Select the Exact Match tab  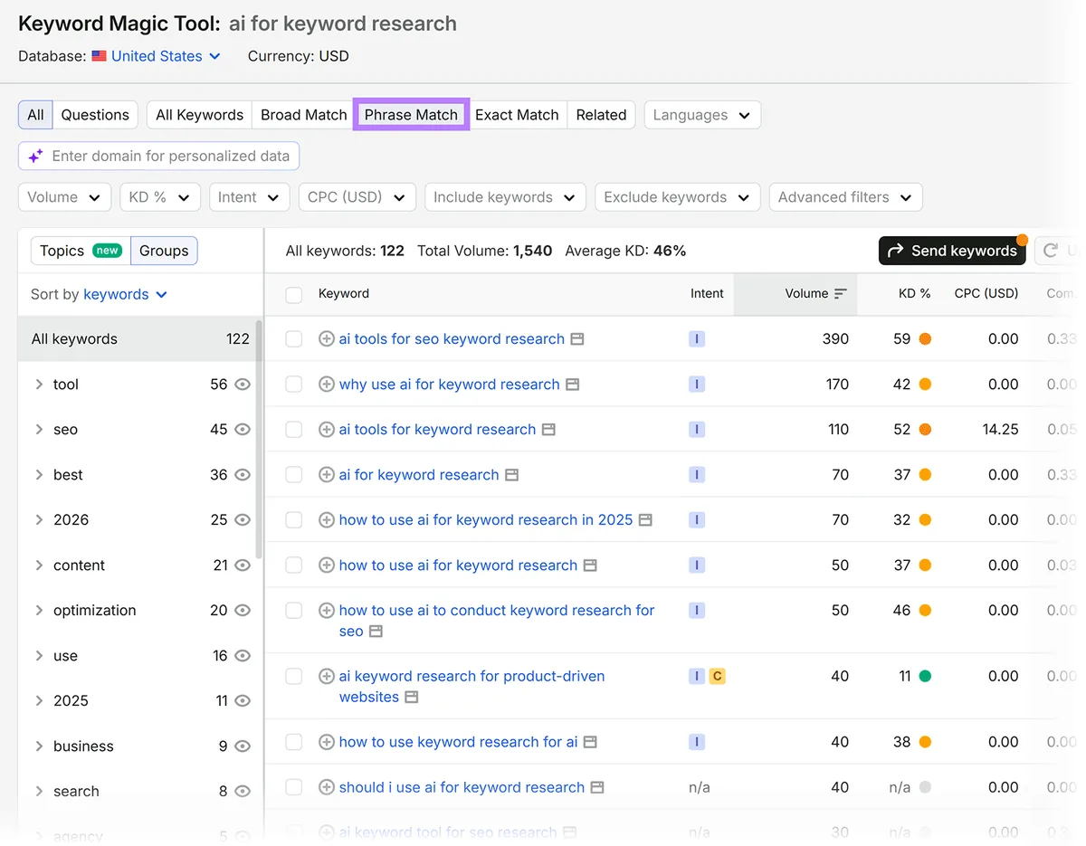coord(517,115)
